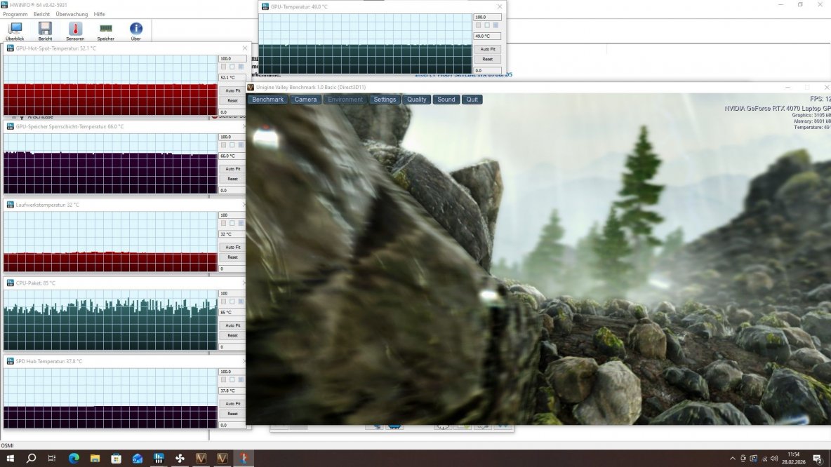Image resolution: width=831 pixels, height=467 pixels.
Task: Open taskbar search magnifier
Action: [x=32, y=459]
